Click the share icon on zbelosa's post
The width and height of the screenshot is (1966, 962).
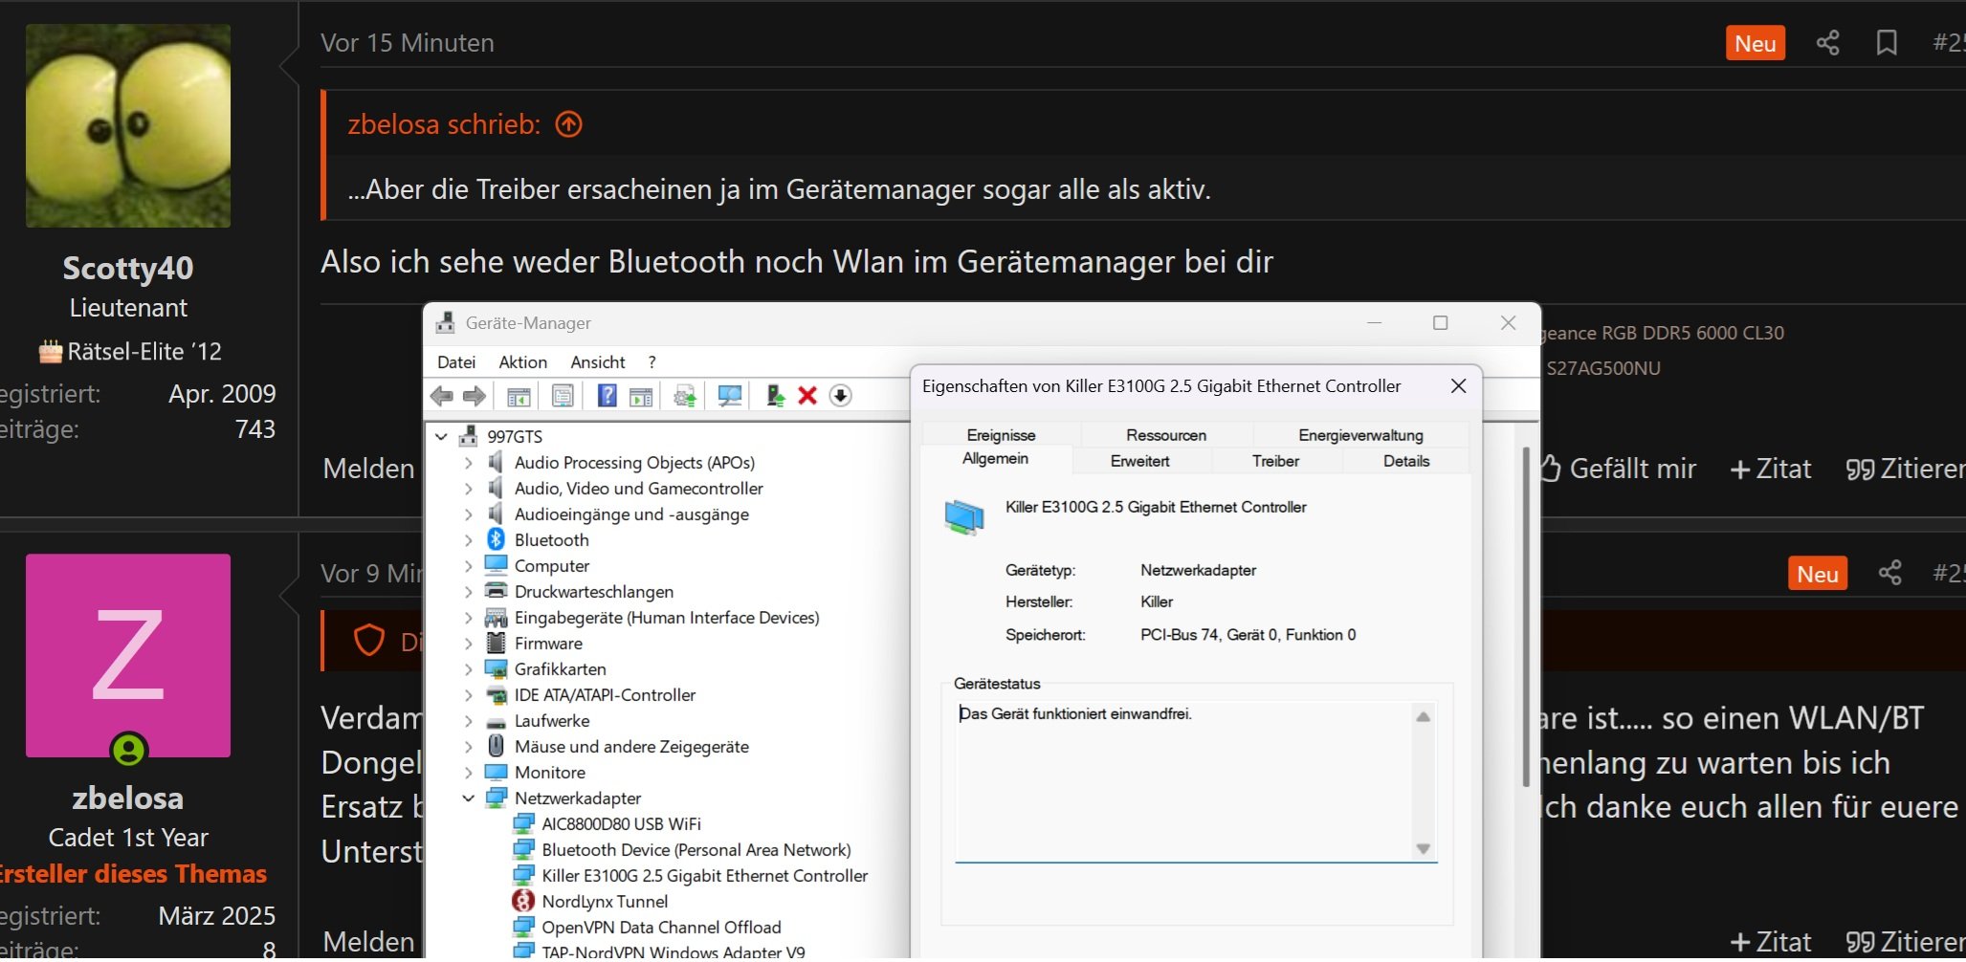click(1889, 574)
